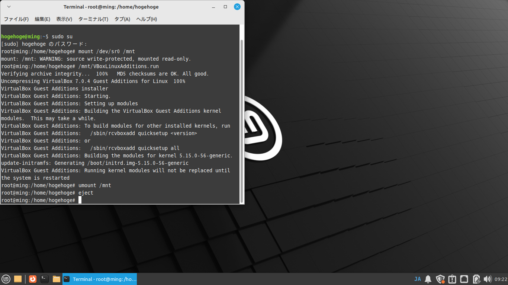Click 'the system is restarted' output line

pyautogui.click(x=35, y=178)
